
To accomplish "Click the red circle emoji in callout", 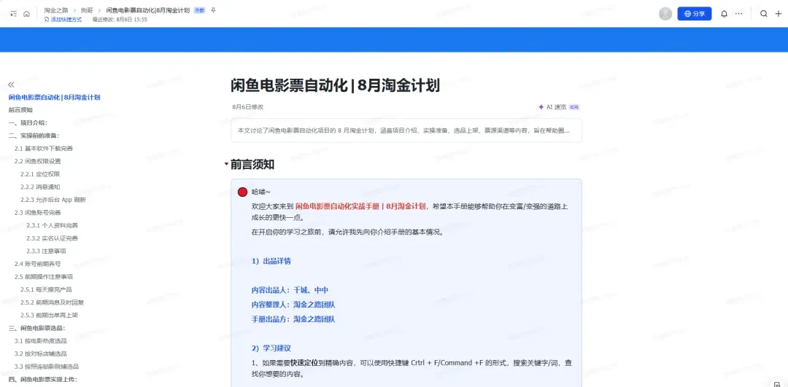I will click(x=243, y=192).
